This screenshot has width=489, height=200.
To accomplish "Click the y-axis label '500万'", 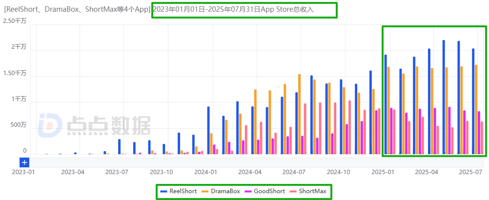I will point(19,125).
